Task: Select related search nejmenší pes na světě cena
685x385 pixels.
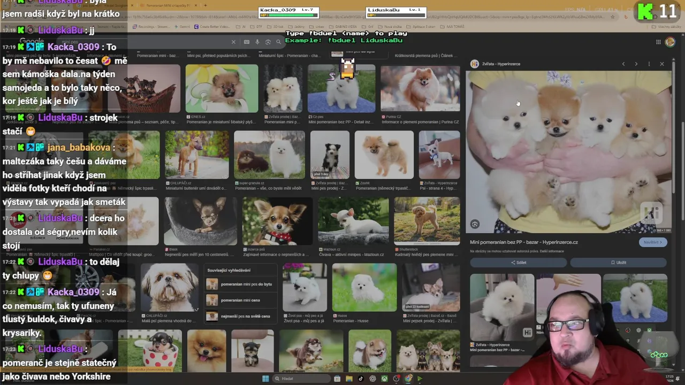Action: tap(242, 316)
